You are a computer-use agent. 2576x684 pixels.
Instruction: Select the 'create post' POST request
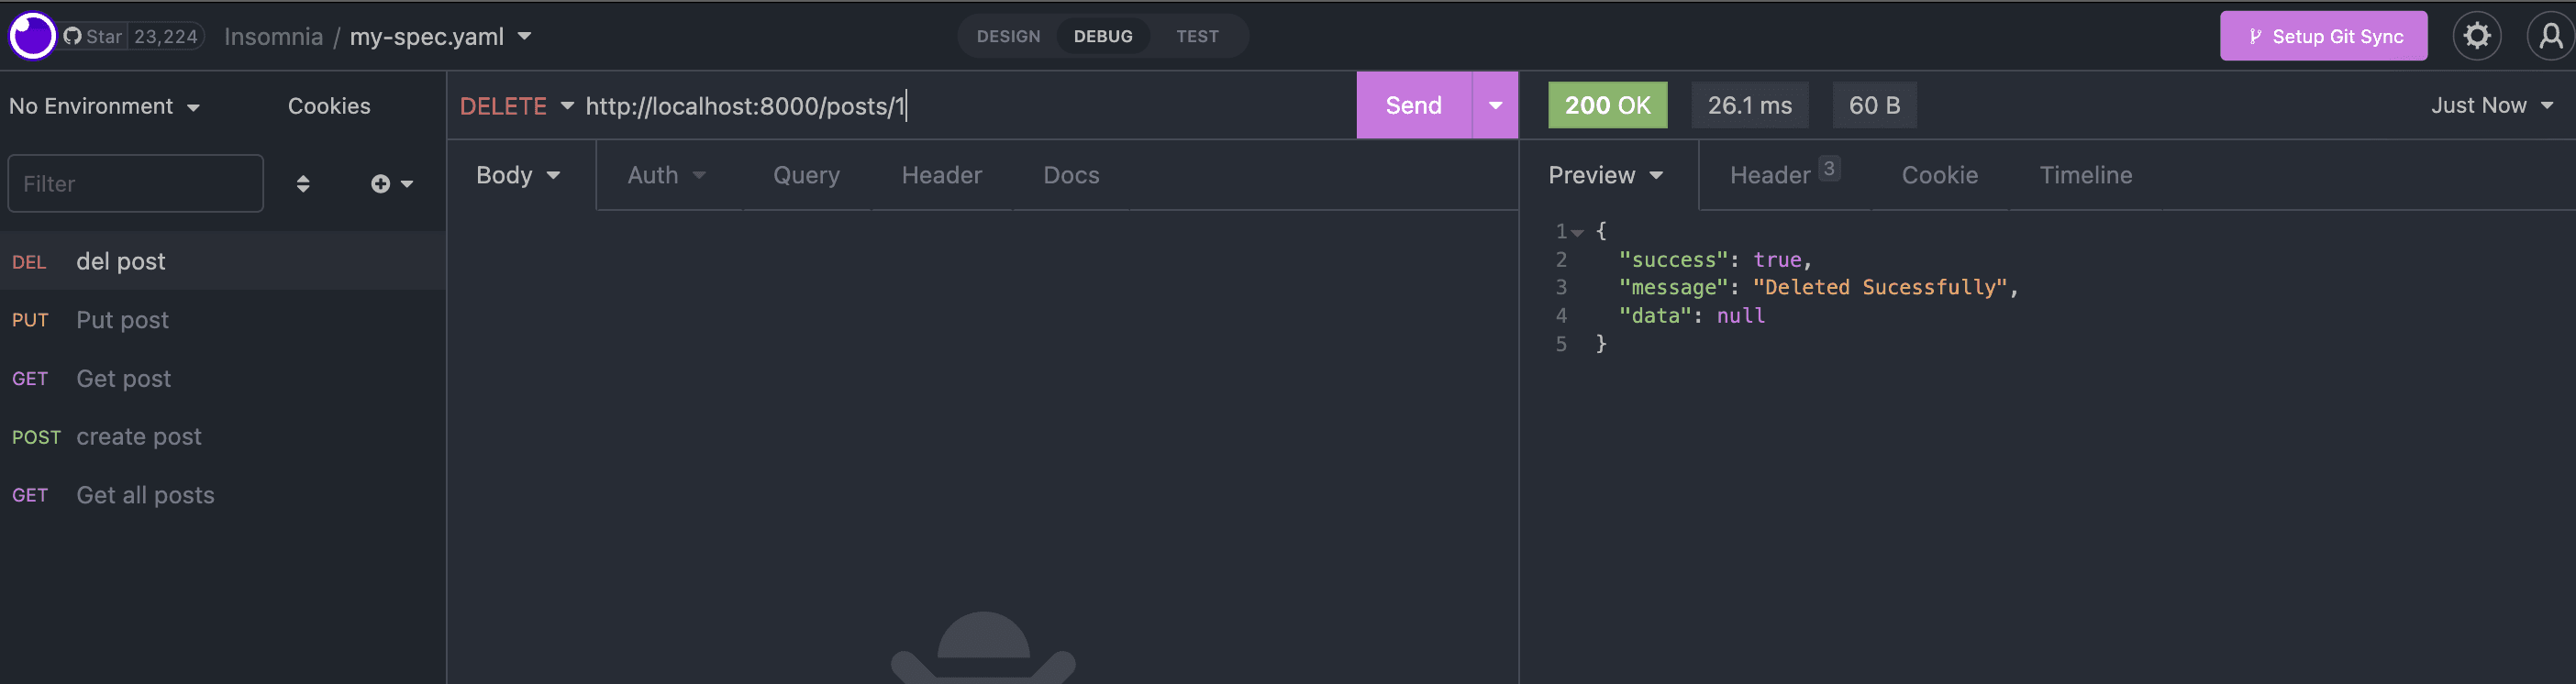coord(139,437)
